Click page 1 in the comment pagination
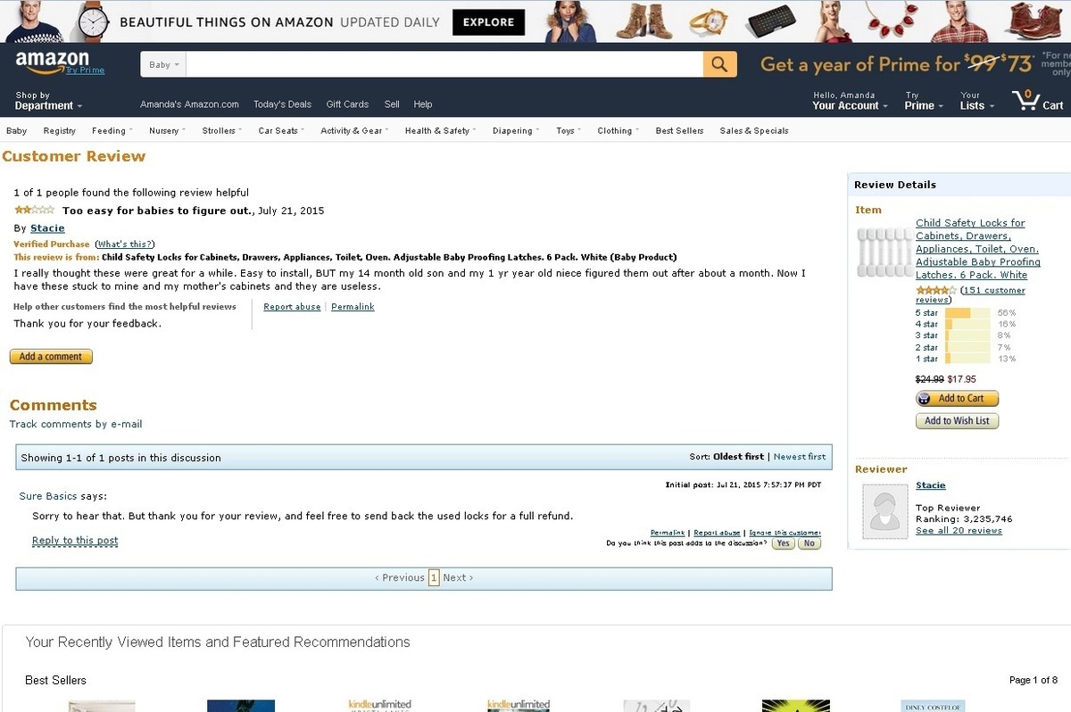Screen dimensions: 1071x712 tap(434, 578)
